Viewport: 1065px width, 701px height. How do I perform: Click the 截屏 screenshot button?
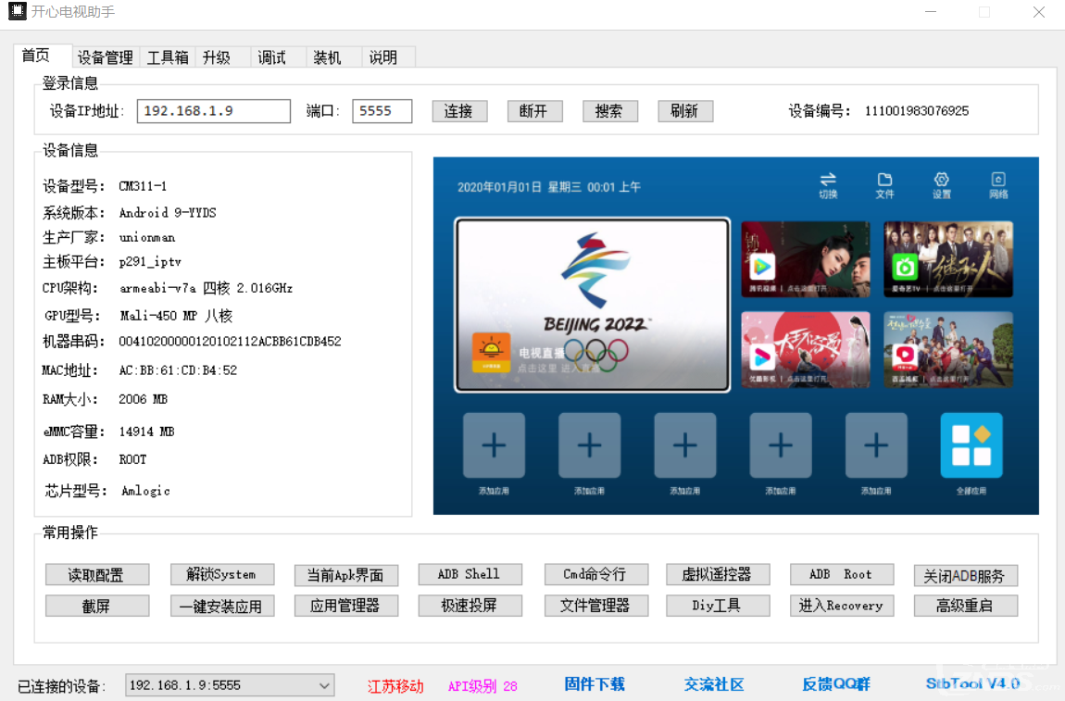[x=97, y=606]
